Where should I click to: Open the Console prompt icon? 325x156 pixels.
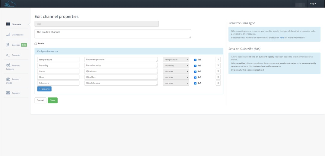point(8,55)
